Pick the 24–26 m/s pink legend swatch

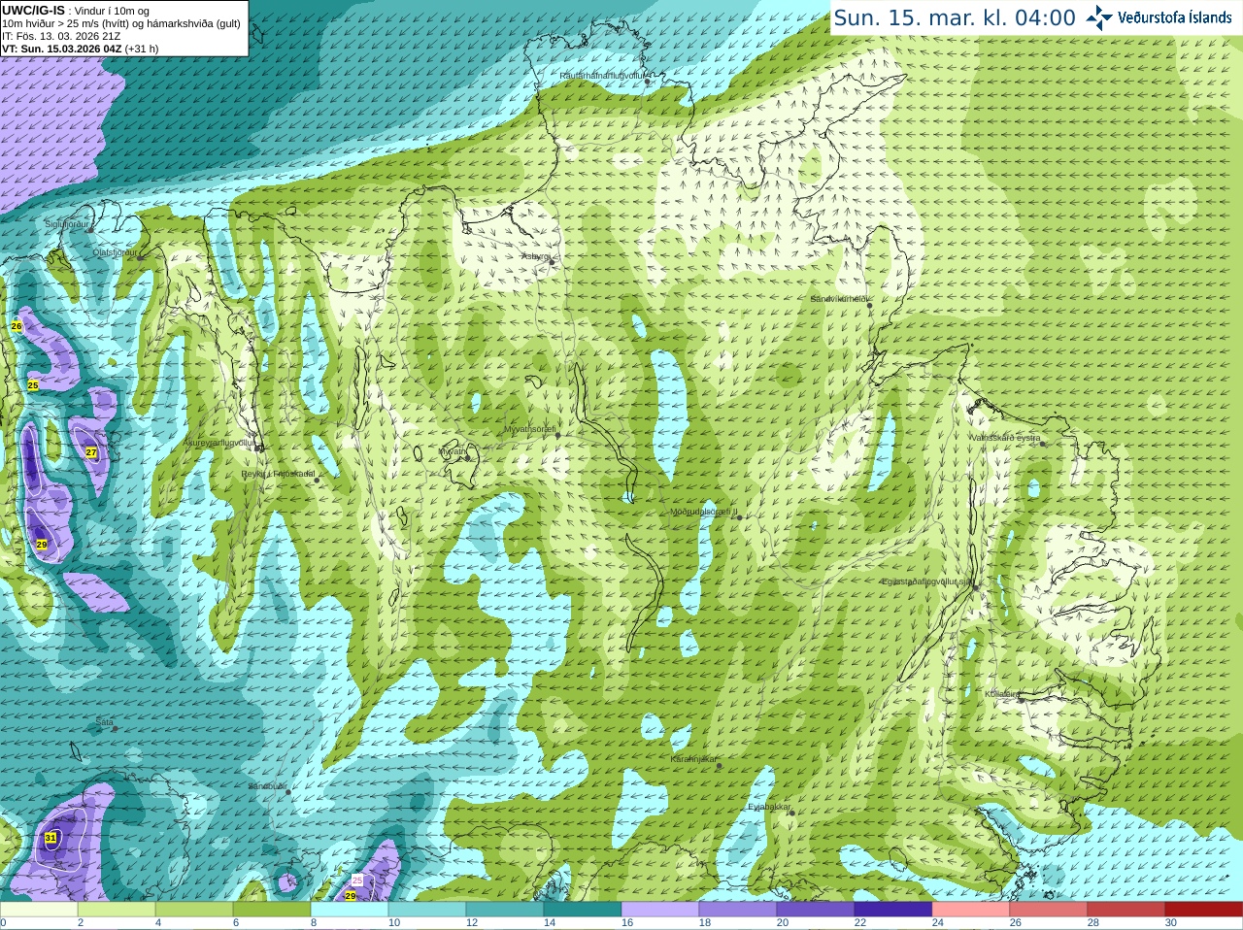click(x=971, y=910)
